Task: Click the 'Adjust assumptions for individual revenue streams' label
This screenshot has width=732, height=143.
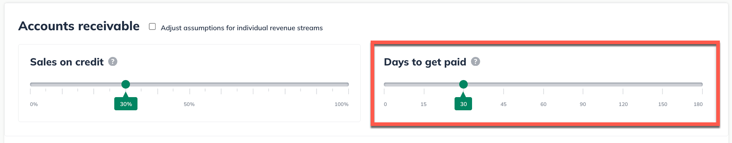Action: pyautogui.click(x=241, y=28)
